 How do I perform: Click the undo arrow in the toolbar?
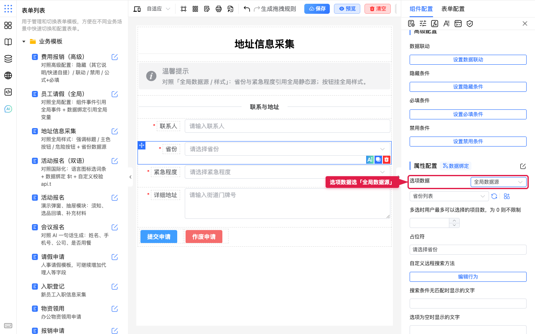[247, 9]
